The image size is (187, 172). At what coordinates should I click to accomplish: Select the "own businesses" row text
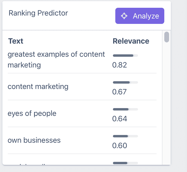(34, 140)
